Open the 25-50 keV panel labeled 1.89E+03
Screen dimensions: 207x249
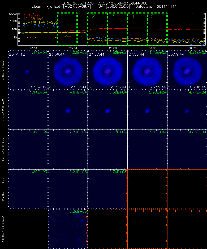tap(28, 189)
